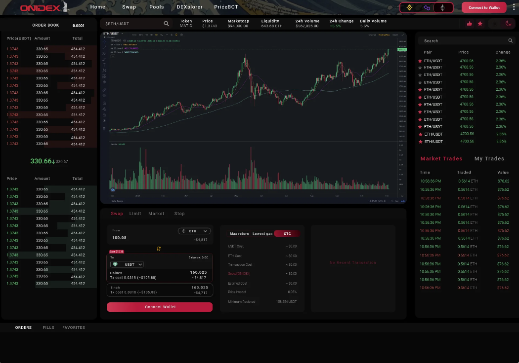Viewport: 519px width, 363px height.
Task: Switch chart view to Depth
Action: click(395, 35)
